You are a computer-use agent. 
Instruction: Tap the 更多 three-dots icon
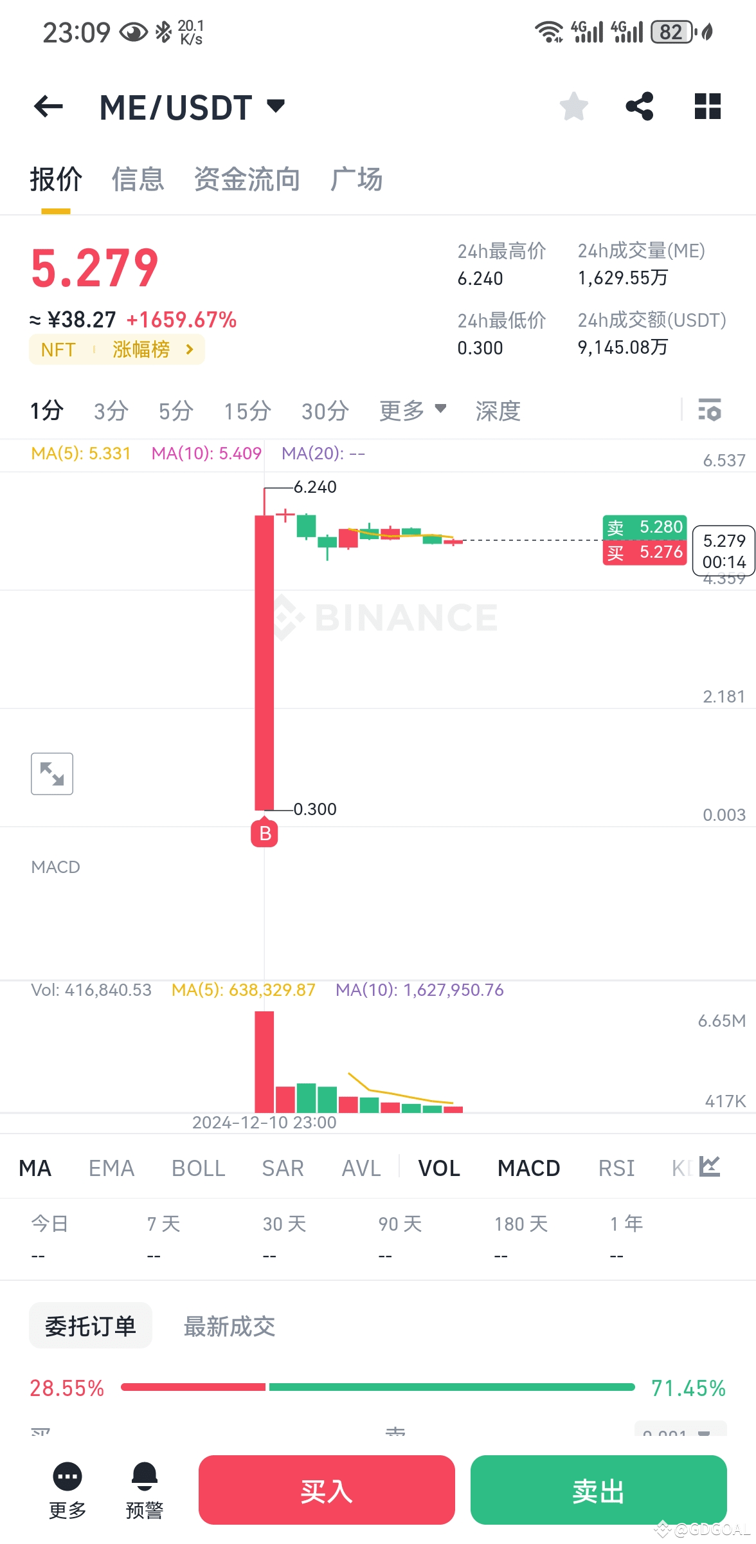pos(67,1476)
